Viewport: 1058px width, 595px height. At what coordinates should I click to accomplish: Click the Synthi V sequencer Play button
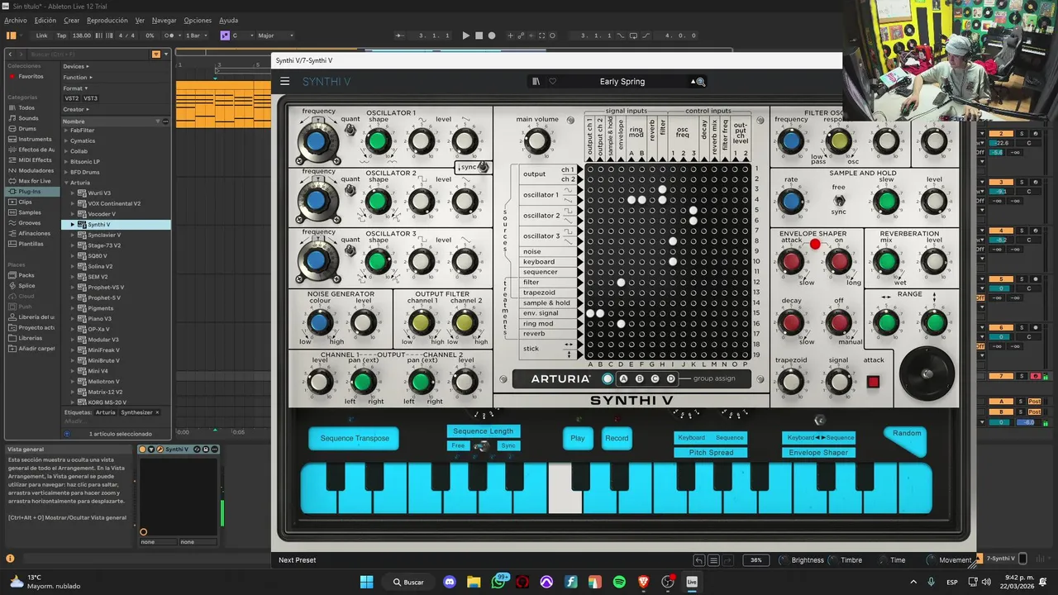578,438
